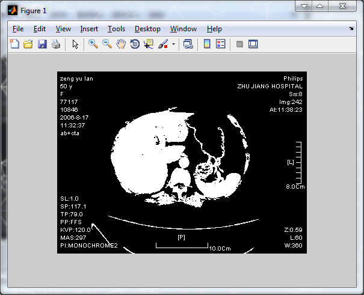Click the New Figure icon
This screenshot has height=295, width=364.
[14, 44]
